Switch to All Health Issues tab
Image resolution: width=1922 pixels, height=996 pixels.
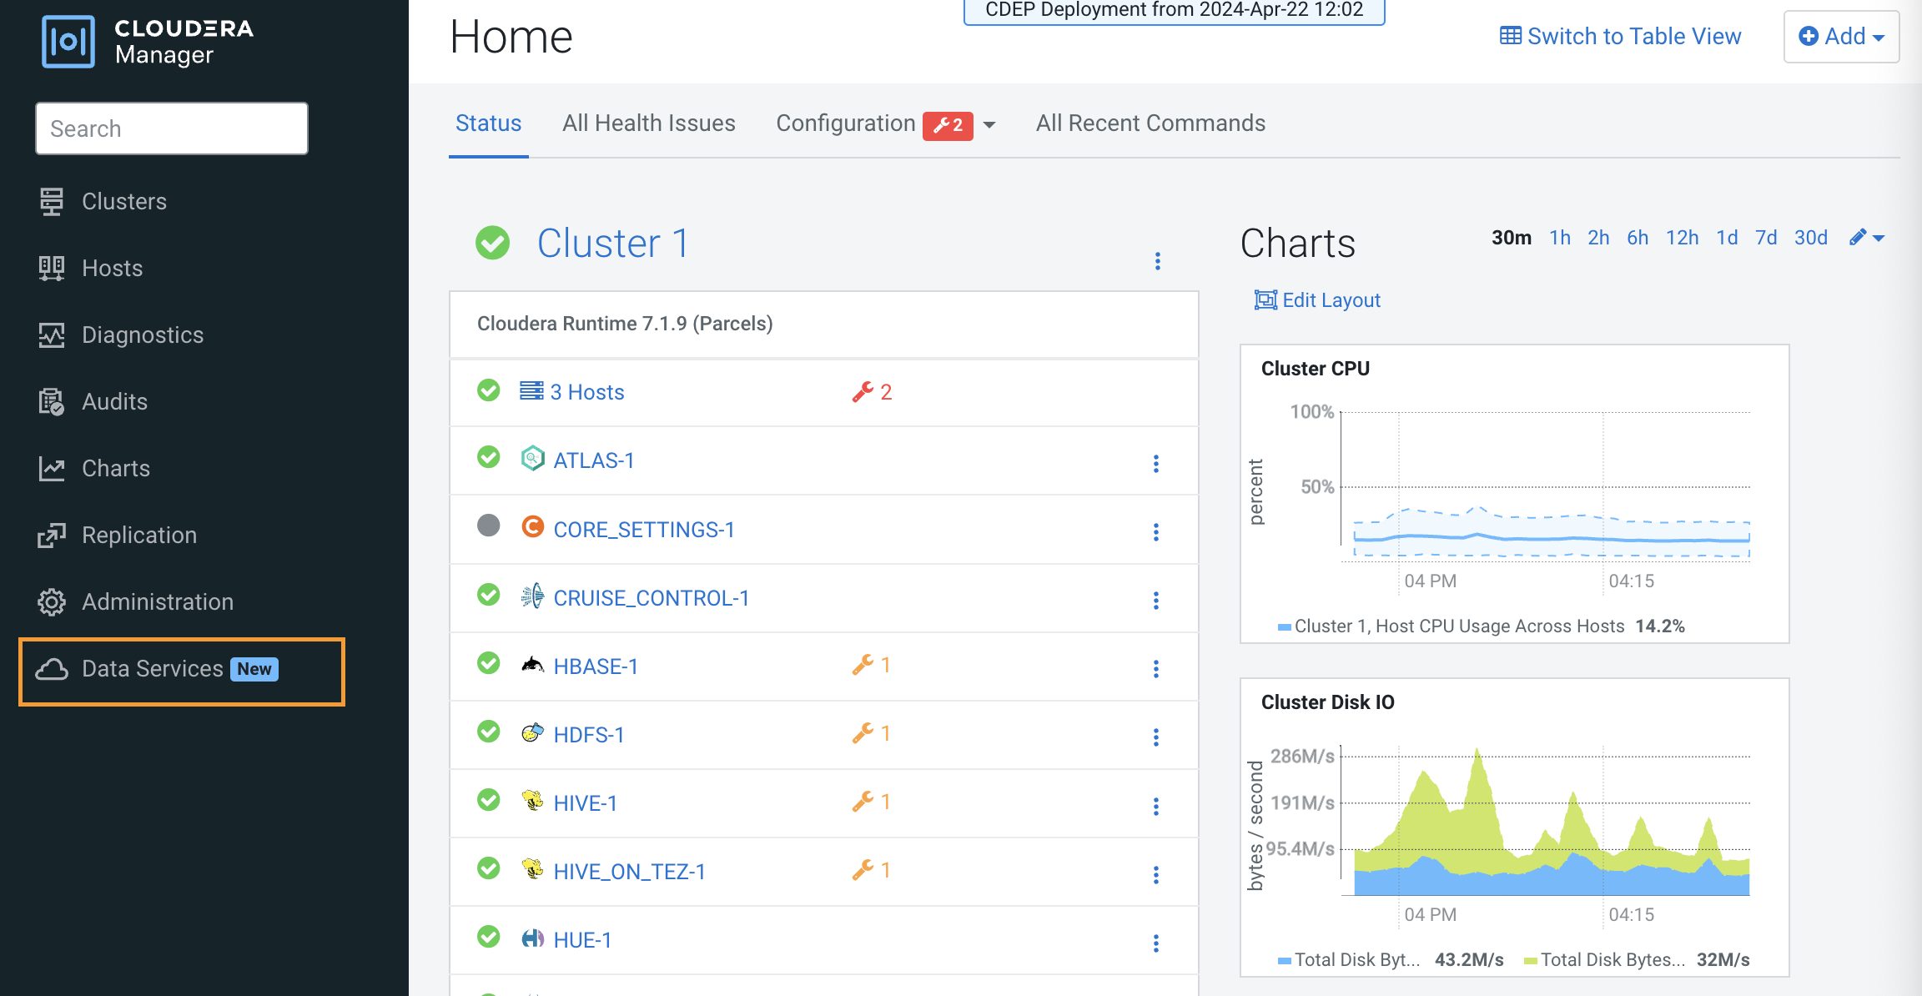[x=648, y=123]
